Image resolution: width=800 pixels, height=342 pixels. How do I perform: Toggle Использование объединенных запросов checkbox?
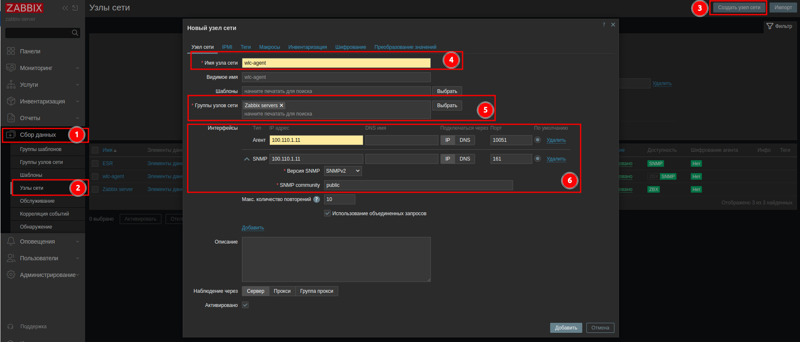tap(327, 214)
